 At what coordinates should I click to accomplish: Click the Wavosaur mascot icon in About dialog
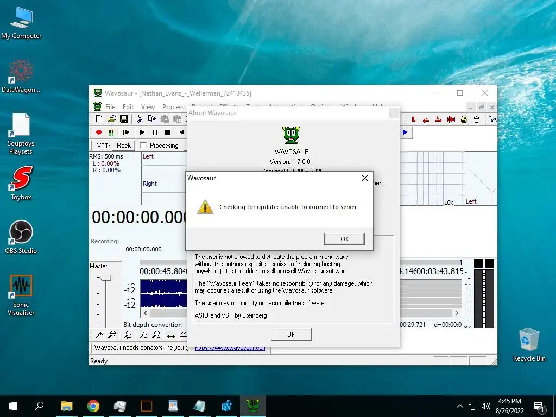click(291, 135)
